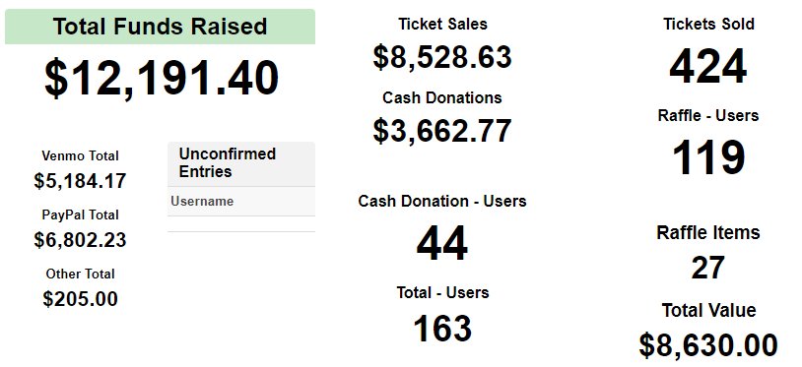Click the Total - Users 163 value
Image resolution: width=802 pixels, height=367 pixels.
tap(442, 329)
